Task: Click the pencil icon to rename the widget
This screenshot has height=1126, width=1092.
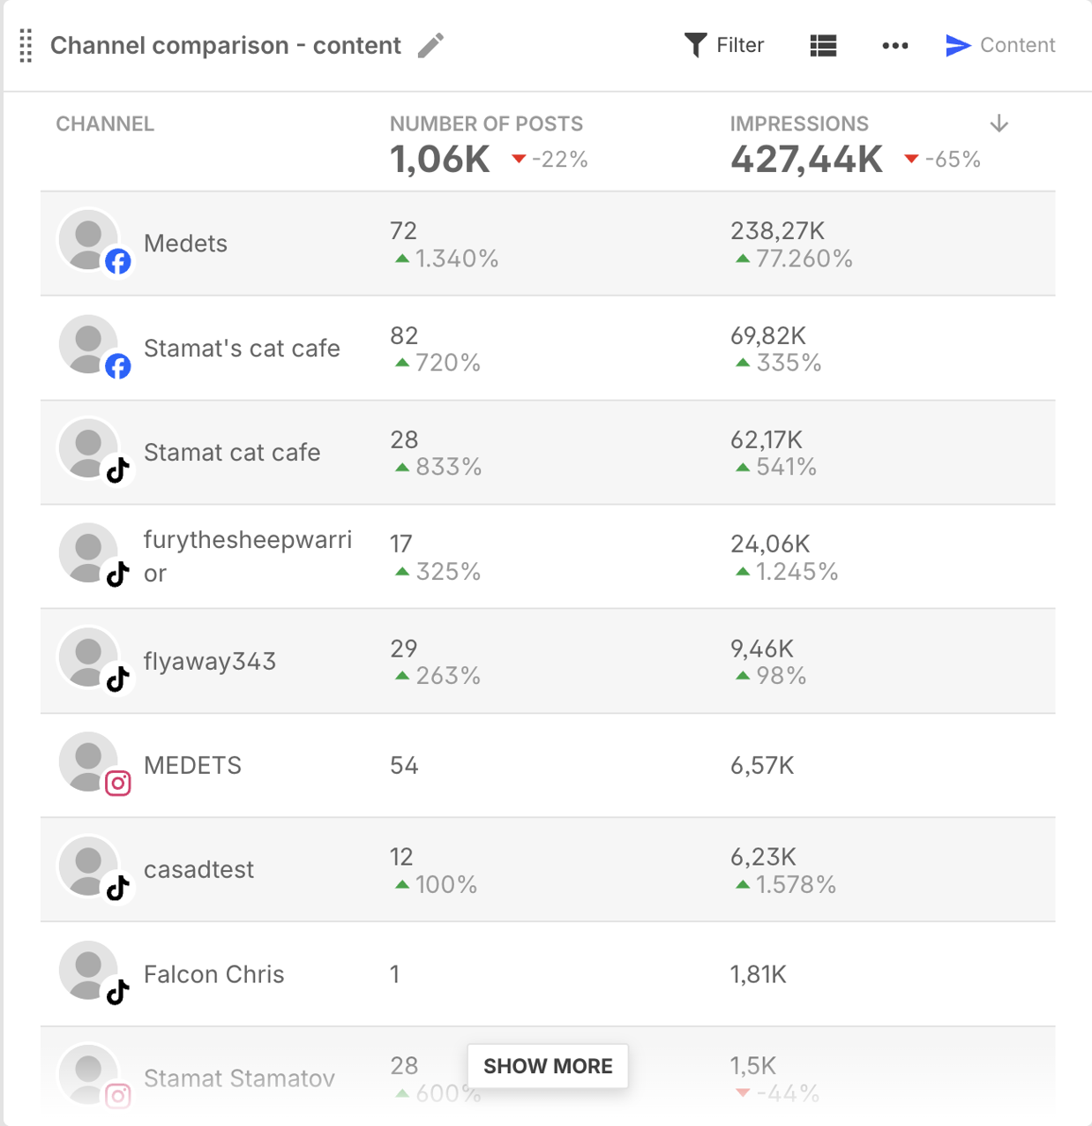Action: tap(430, 45)
